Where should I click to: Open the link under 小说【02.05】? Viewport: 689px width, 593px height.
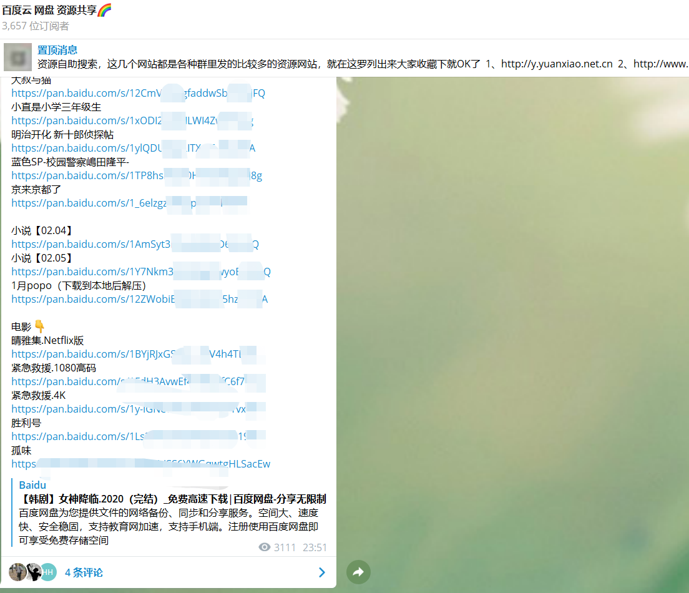point(140,272)
